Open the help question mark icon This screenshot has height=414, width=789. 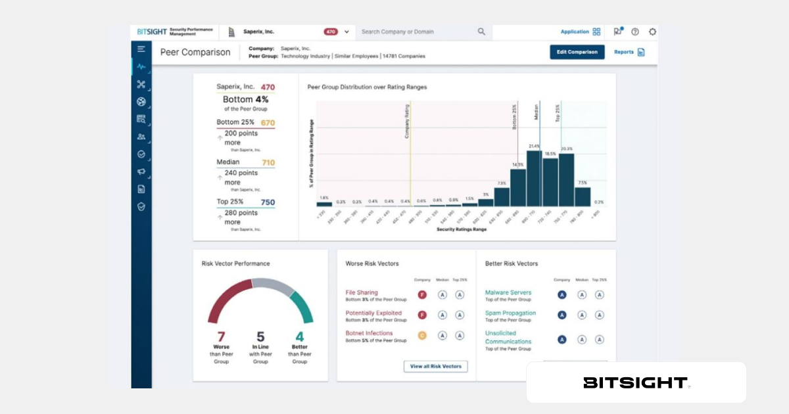coord(635,32)
